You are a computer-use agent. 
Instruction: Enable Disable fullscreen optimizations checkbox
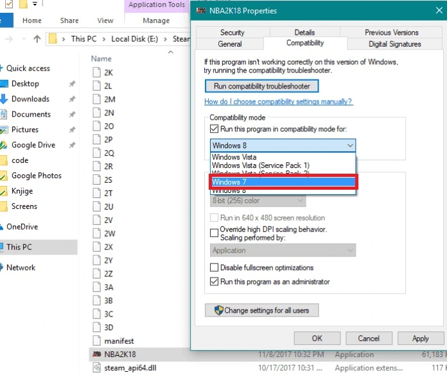(x=214, y=267)
